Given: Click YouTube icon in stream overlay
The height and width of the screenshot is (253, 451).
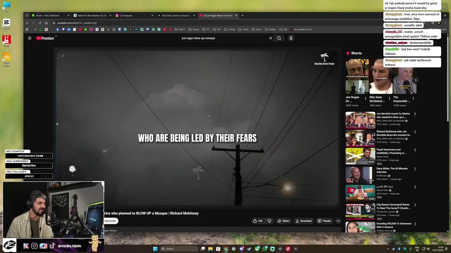Looking at the screenshot, I should pos(43,246).
